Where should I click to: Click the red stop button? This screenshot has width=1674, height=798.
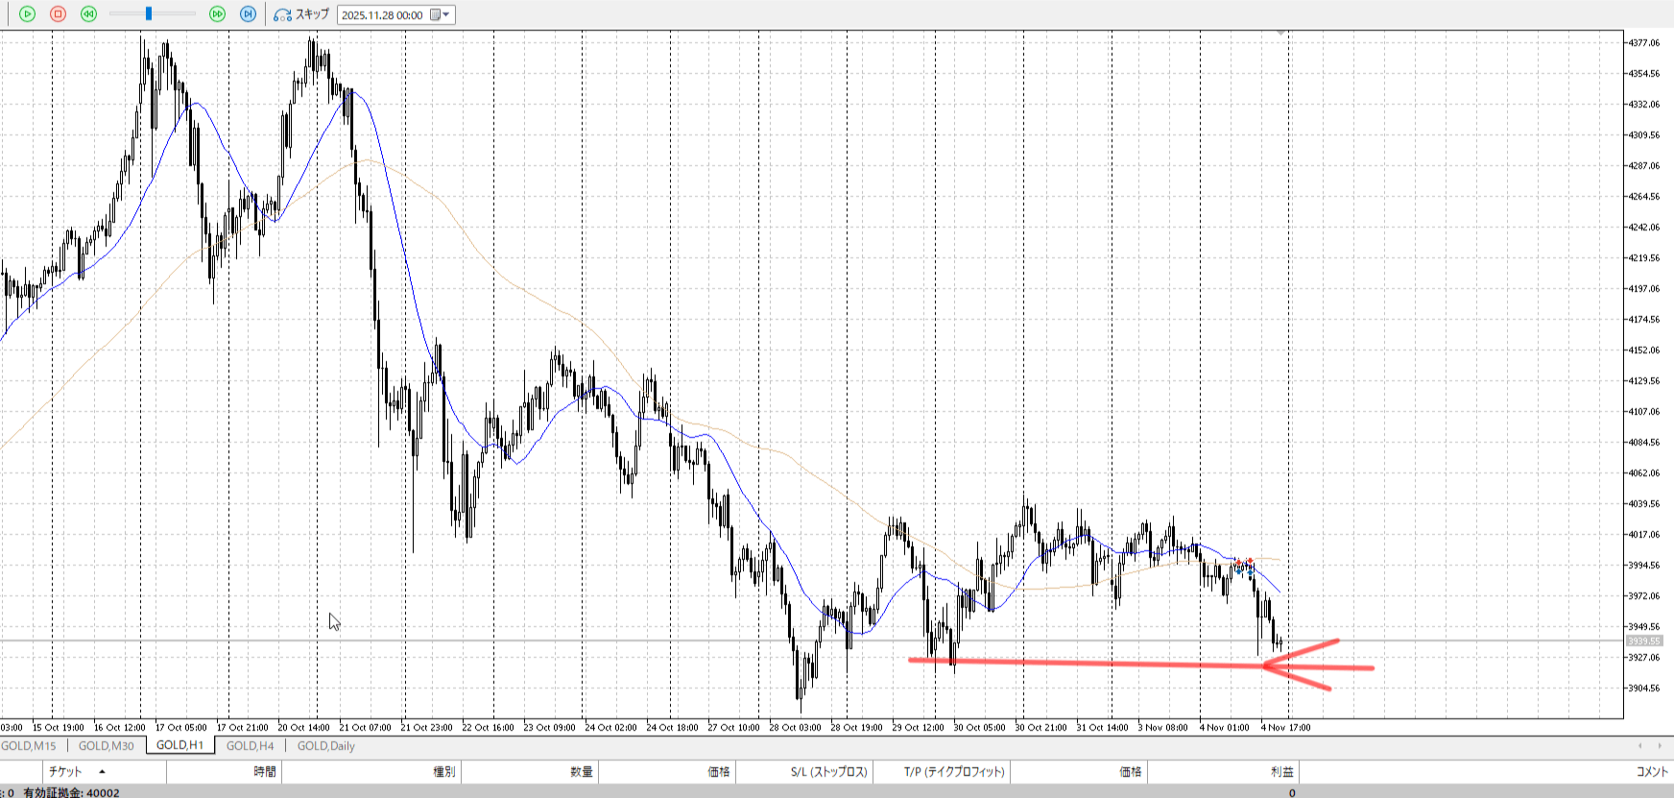[58, 14]
